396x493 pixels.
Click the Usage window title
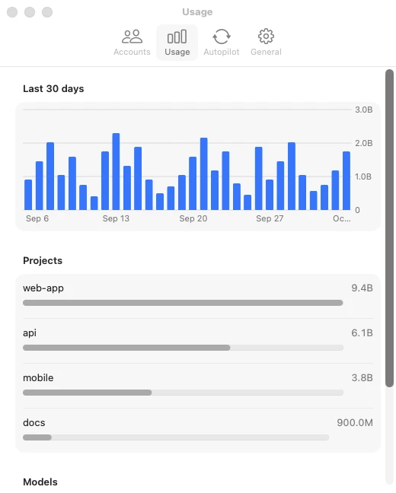click(197, 12)
